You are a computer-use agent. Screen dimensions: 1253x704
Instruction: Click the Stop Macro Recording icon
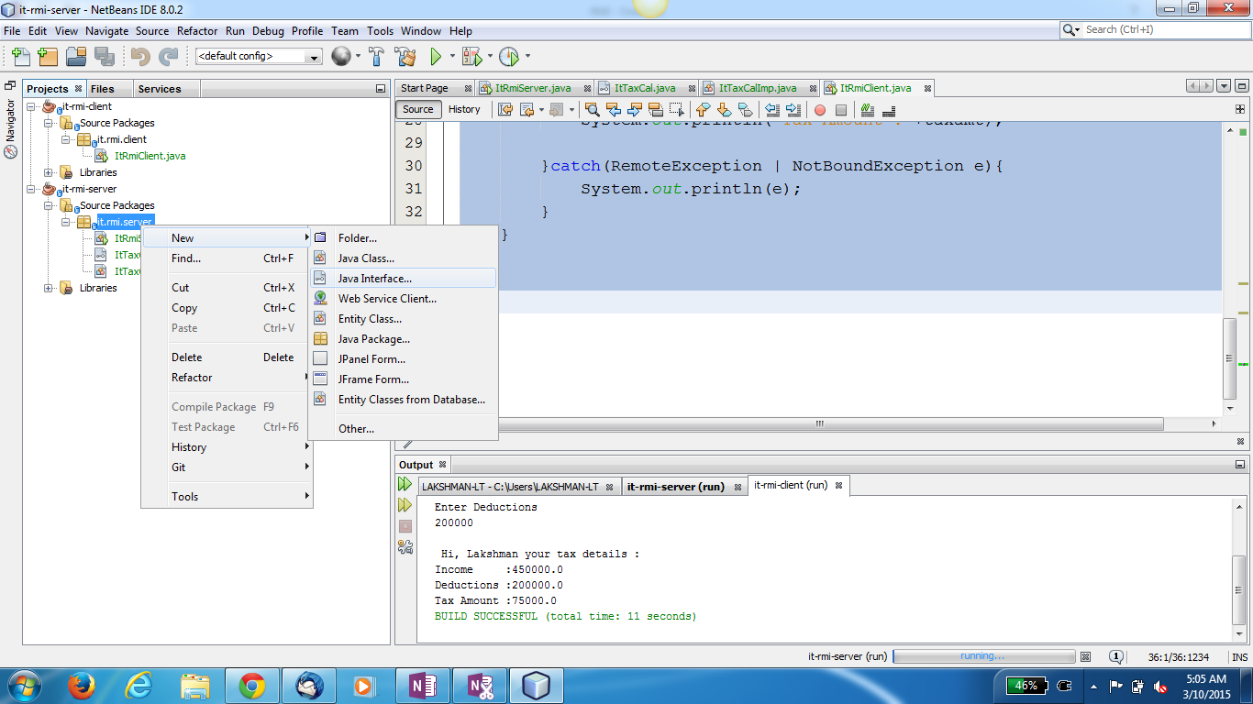(841, 110)
